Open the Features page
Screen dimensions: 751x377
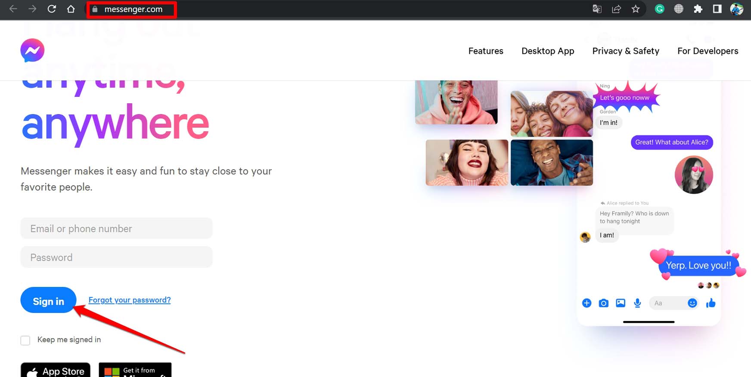[486, 51]
